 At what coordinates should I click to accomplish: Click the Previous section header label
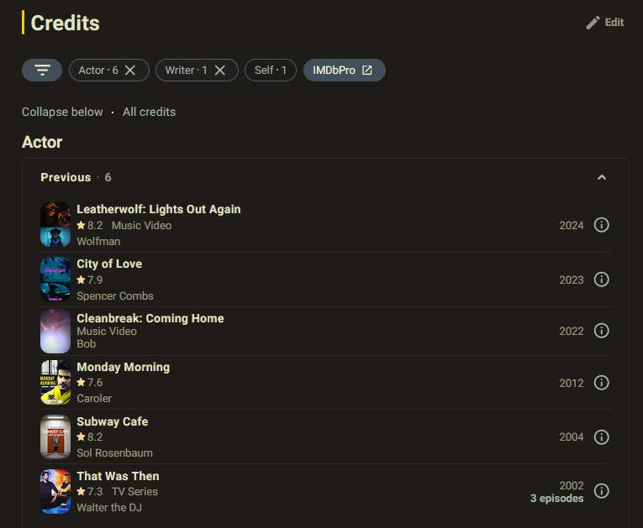click(x=66, y=177)
